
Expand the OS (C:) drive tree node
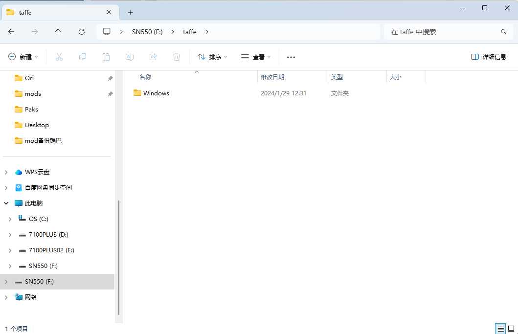click(10, 219)
